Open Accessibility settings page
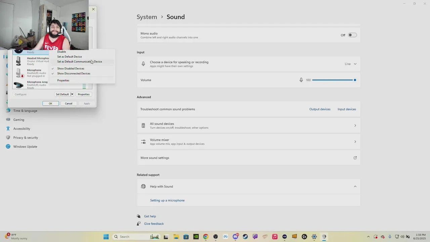Screen dimensions: 430x242 click(22, 129)
